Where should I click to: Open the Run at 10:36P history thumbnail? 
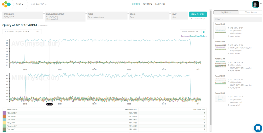pos(221,64)
